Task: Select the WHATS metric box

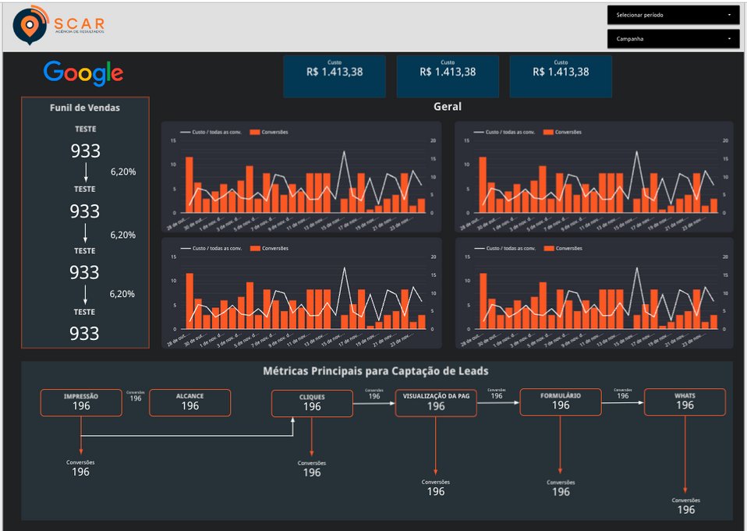Action: tap(685, 402)
